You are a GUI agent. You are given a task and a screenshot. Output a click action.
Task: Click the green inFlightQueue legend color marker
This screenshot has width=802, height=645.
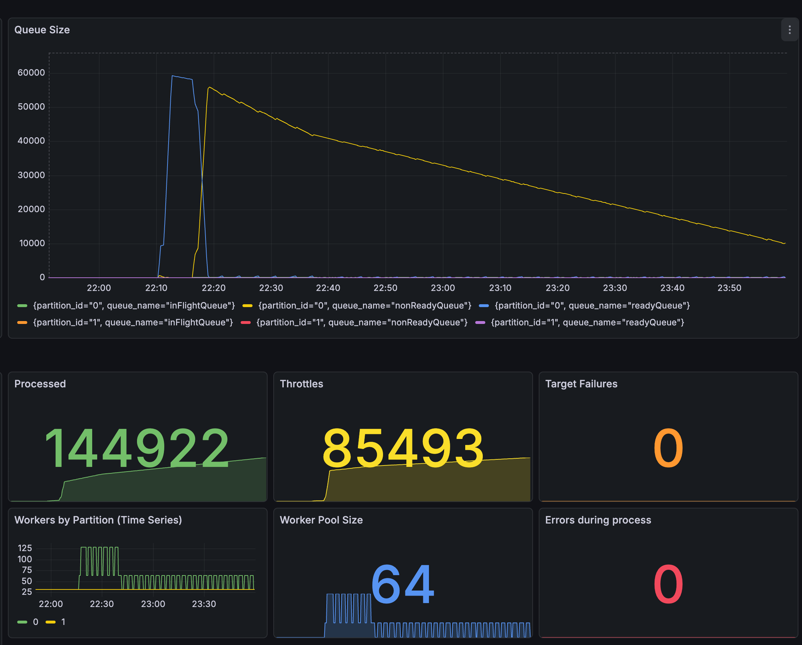coord(22,305)
